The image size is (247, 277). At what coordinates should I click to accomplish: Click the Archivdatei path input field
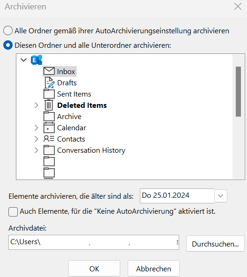[x=94, y=242]
